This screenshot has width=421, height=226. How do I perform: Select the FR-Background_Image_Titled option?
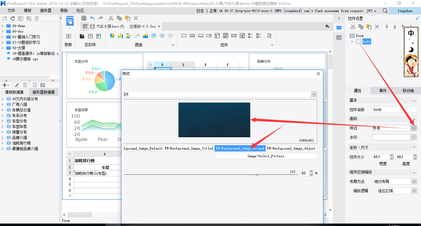coord(189,148)
